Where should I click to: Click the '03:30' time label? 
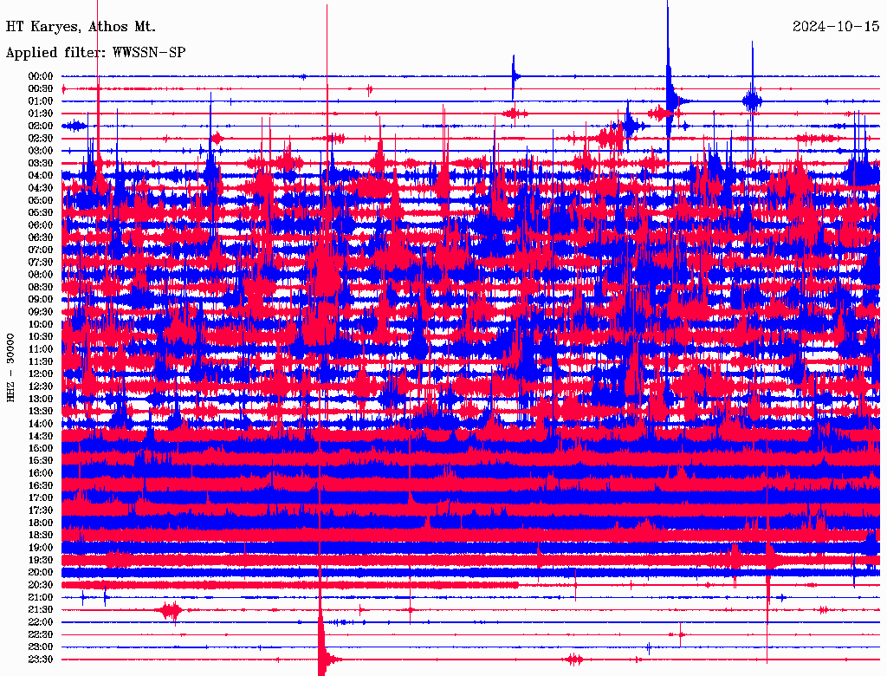pos(41,164)
